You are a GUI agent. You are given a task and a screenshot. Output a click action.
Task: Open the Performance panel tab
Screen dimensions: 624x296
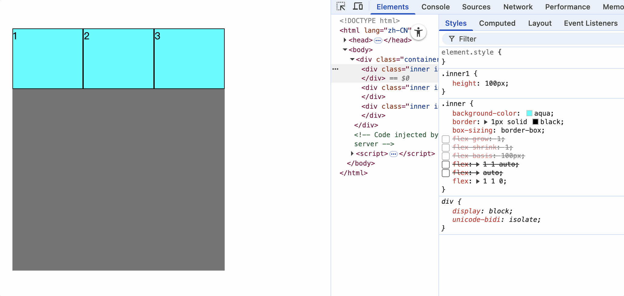click(568, 7)
